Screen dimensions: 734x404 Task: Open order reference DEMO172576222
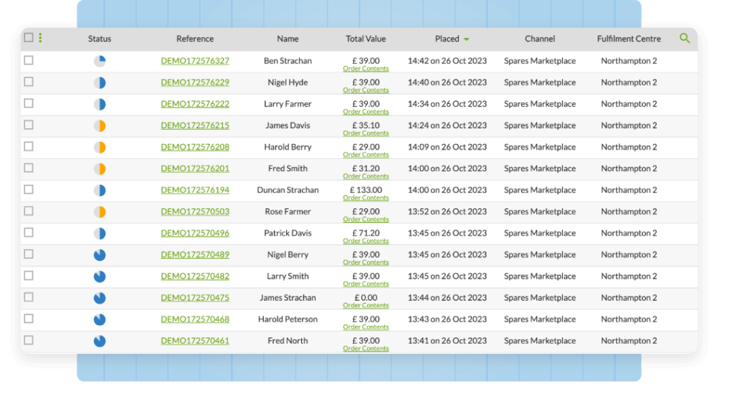tap(195, 104)
